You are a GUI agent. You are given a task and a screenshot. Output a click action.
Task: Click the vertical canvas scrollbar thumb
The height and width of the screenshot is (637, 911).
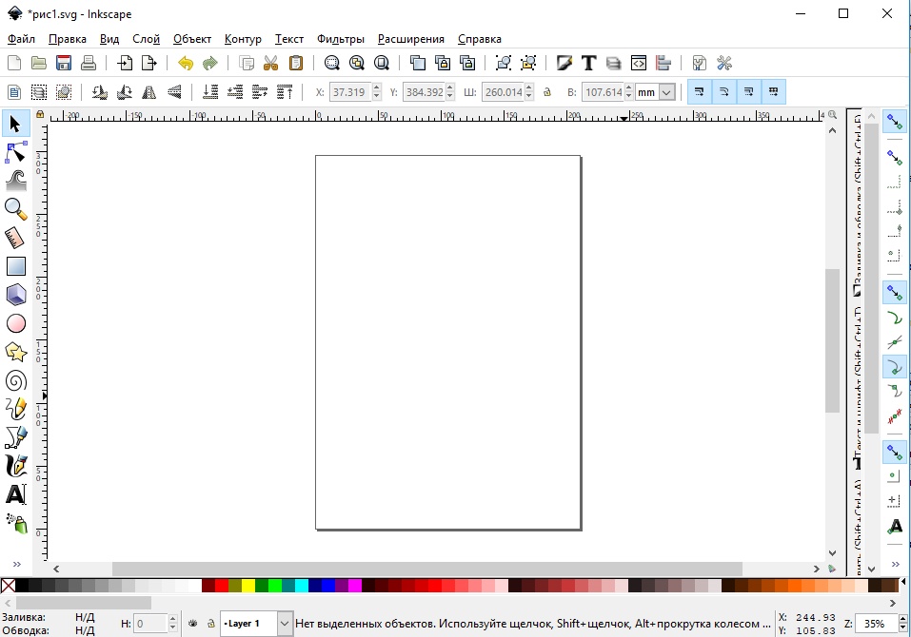pyautogui.click(x=833, y=340)
